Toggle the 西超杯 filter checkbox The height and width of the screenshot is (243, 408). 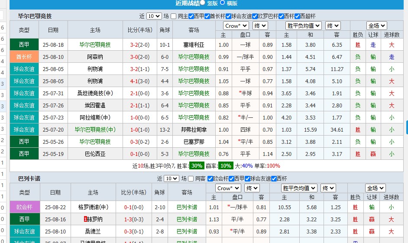(297, 16)
